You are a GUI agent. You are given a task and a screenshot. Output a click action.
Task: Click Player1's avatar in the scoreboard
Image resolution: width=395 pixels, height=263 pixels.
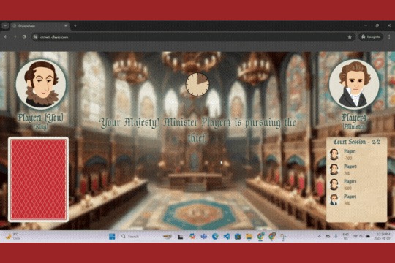334,154
